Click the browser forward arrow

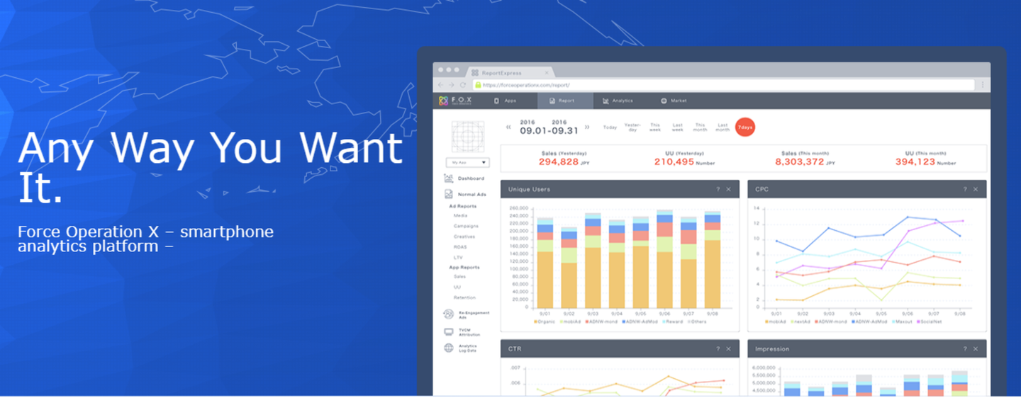(452, 84)
